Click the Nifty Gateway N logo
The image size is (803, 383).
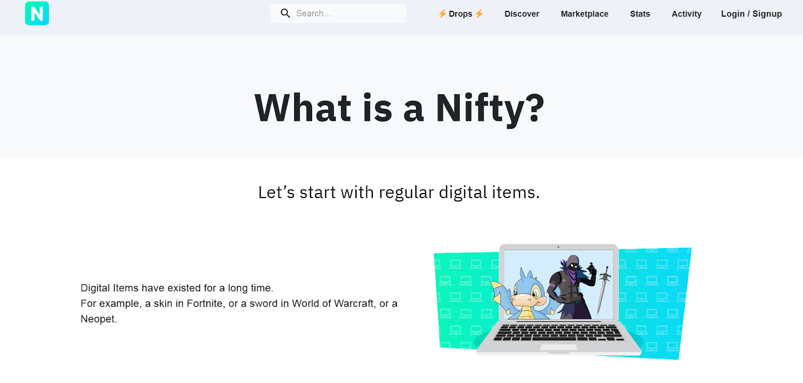click(37, 13)
